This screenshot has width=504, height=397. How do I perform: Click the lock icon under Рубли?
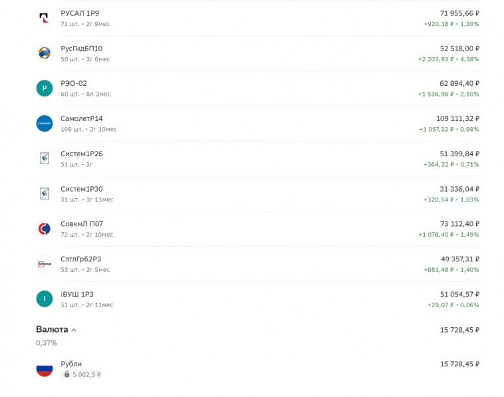pos(66,374)
